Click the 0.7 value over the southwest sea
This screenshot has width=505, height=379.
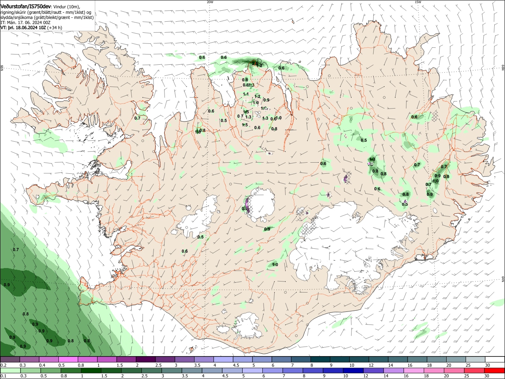click(x=16, y=250)
